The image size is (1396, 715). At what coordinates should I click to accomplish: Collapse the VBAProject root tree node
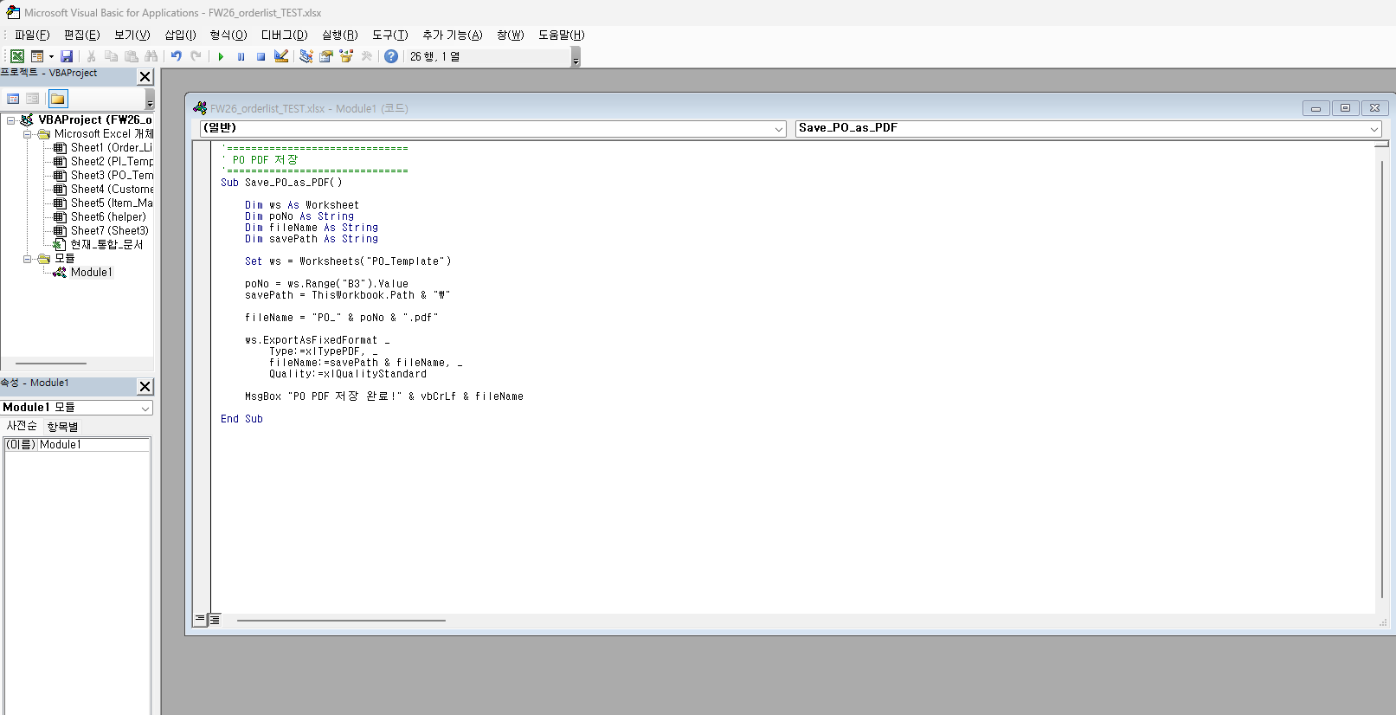(x=11, y=120)
